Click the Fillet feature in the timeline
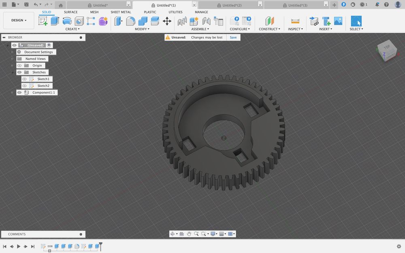Screen dimensions: 405x253 (77, 246)
